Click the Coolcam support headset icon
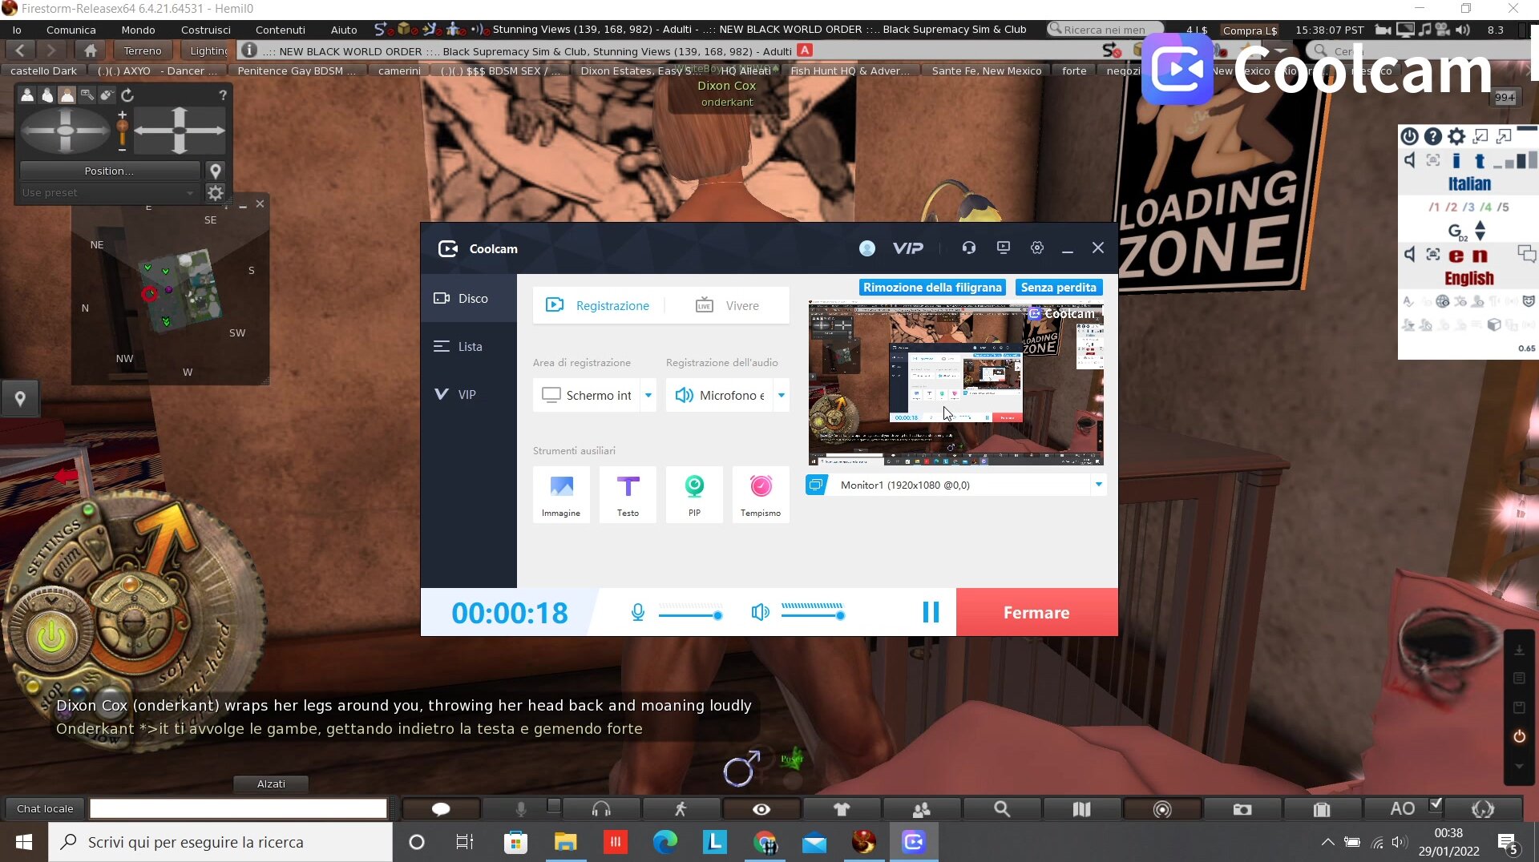 pyautogui.click(x=969, y=248)
